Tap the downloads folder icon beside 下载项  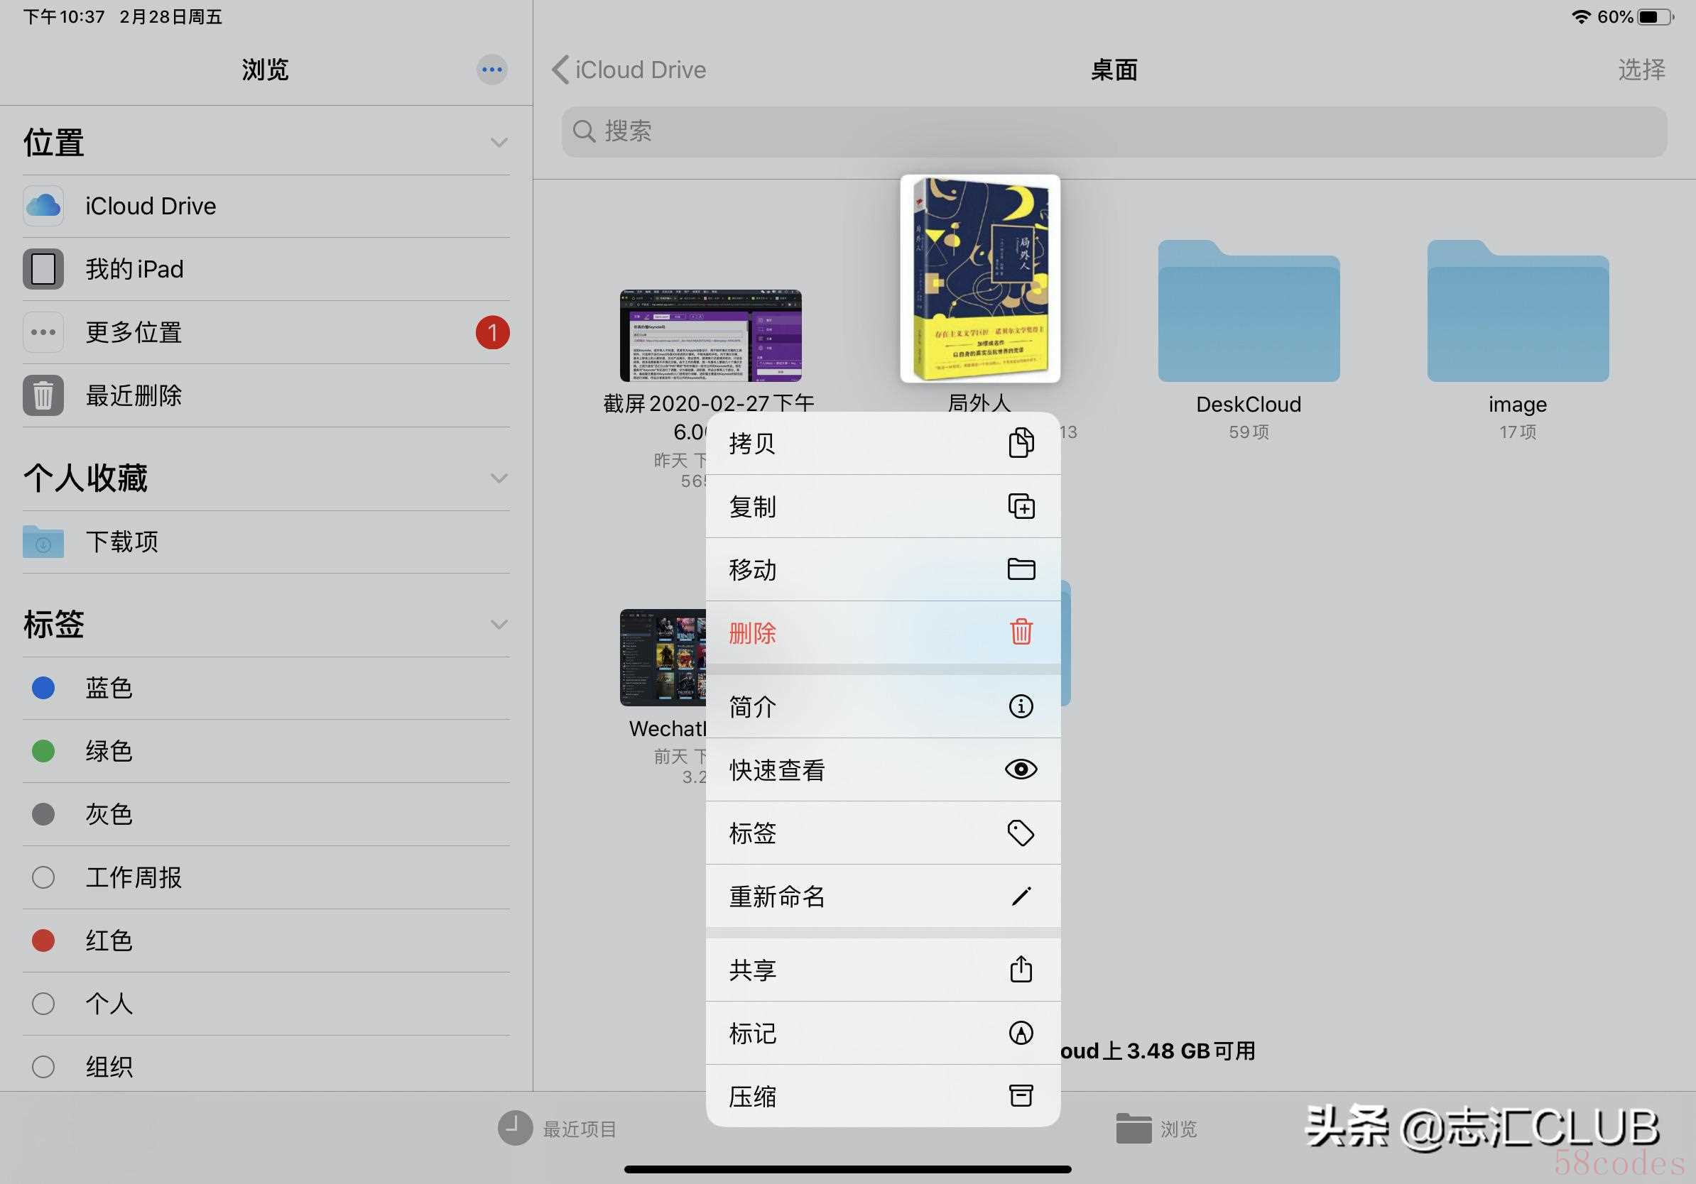pyautogui.click(x=43, y=542)
